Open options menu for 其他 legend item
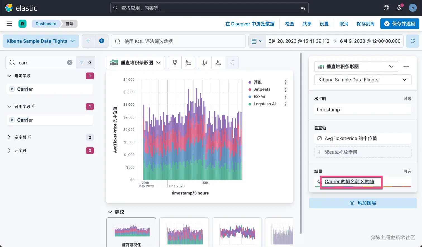Viewport: 422px width, 247px height. click(x=286, y=82)
